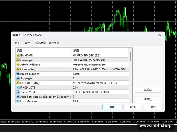This screenshot has height=132, width=177.
Task: Click the dialog resize grip corner
Action: [163, 111]
